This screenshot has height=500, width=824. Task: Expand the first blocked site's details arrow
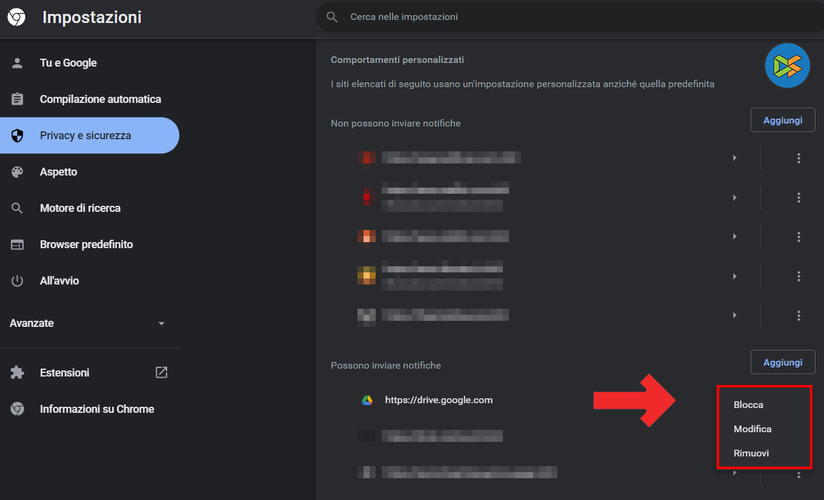pos(734,158)
